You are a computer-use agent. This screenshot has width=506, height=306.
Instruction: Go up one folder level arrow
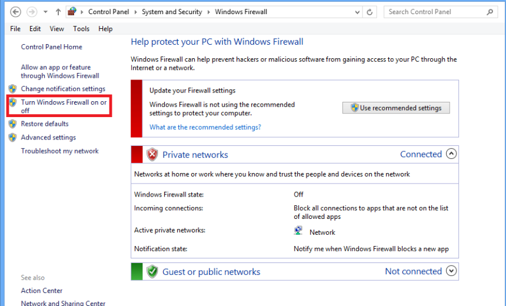(58, 12)
